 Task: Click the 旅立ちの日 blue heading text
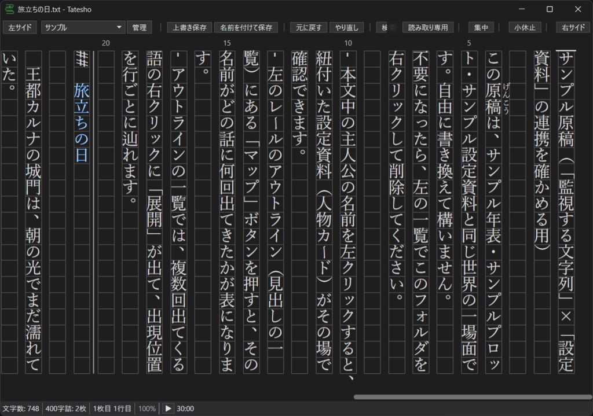pos(82,123)
